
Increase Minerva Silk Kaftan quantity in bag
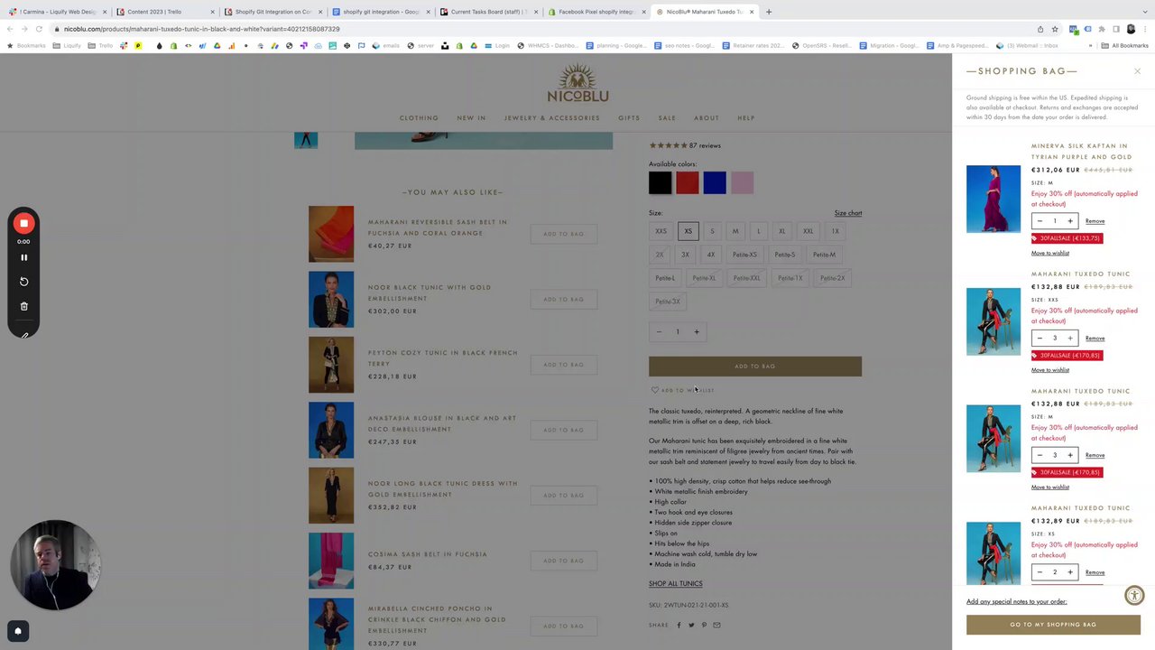[x=1070, y=221]
